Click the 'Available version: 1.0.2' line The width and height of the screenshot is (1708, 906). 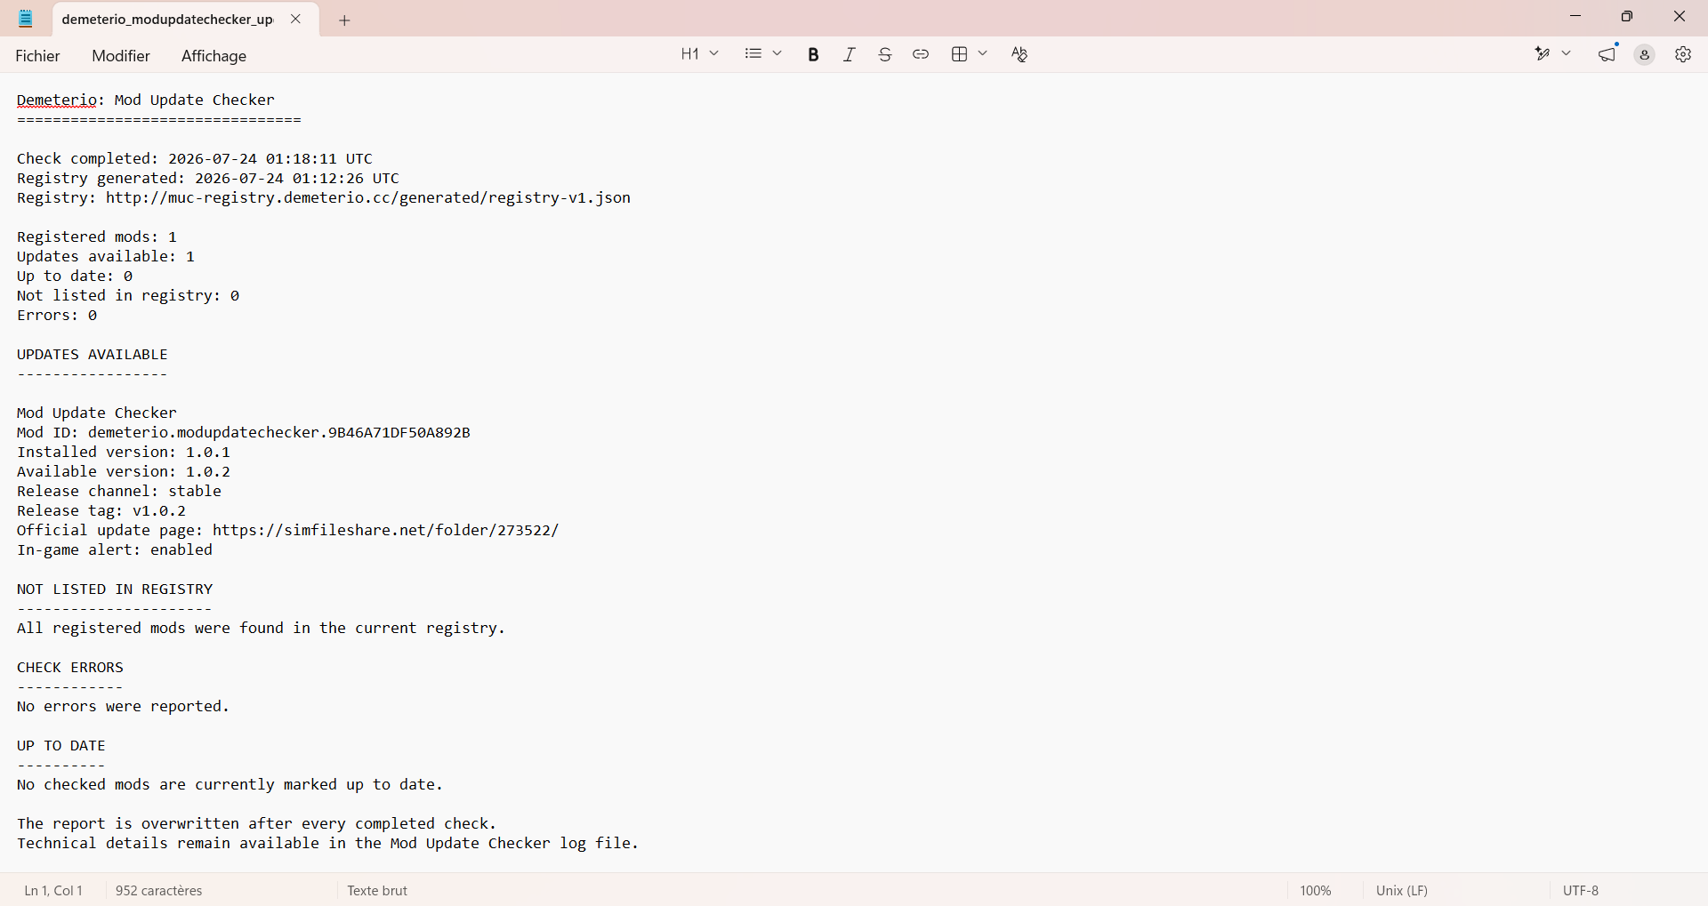pos(124,472)
